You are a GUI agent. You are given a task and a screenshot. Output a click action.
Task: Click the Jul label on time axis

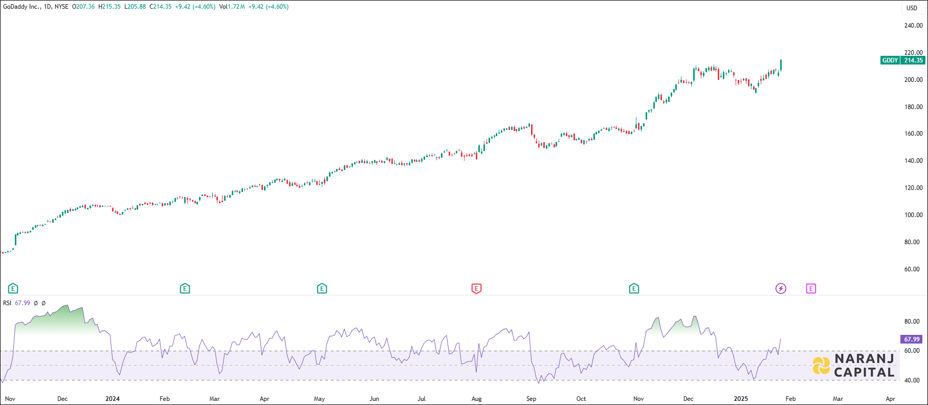422,399
